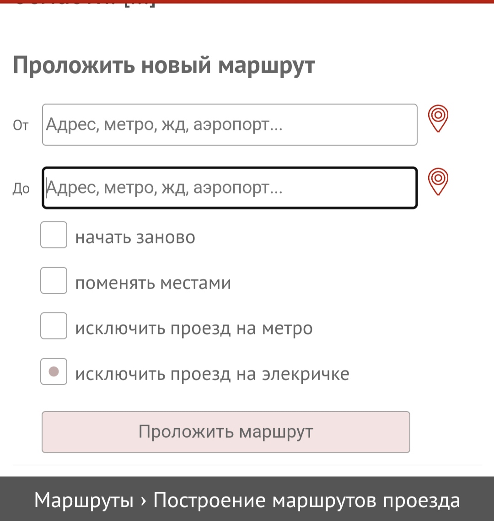Image resolution: width=494 pixels, height=521 pixels.
Task: Click the 'До' field label
Action: (x=21, y=189)
